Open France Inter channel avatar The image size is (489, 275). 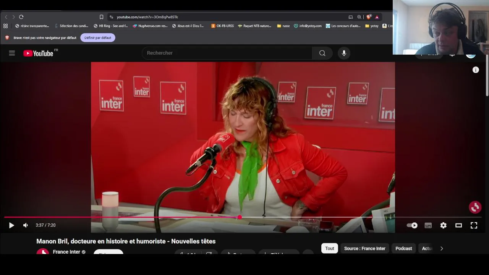click(x=42, y=252)
